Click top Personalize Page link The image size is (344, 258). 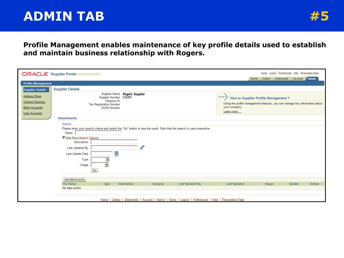click(309, 73)
